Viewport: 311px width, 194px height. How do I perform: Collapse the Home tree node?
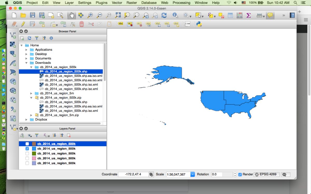[x=22, y=45]
